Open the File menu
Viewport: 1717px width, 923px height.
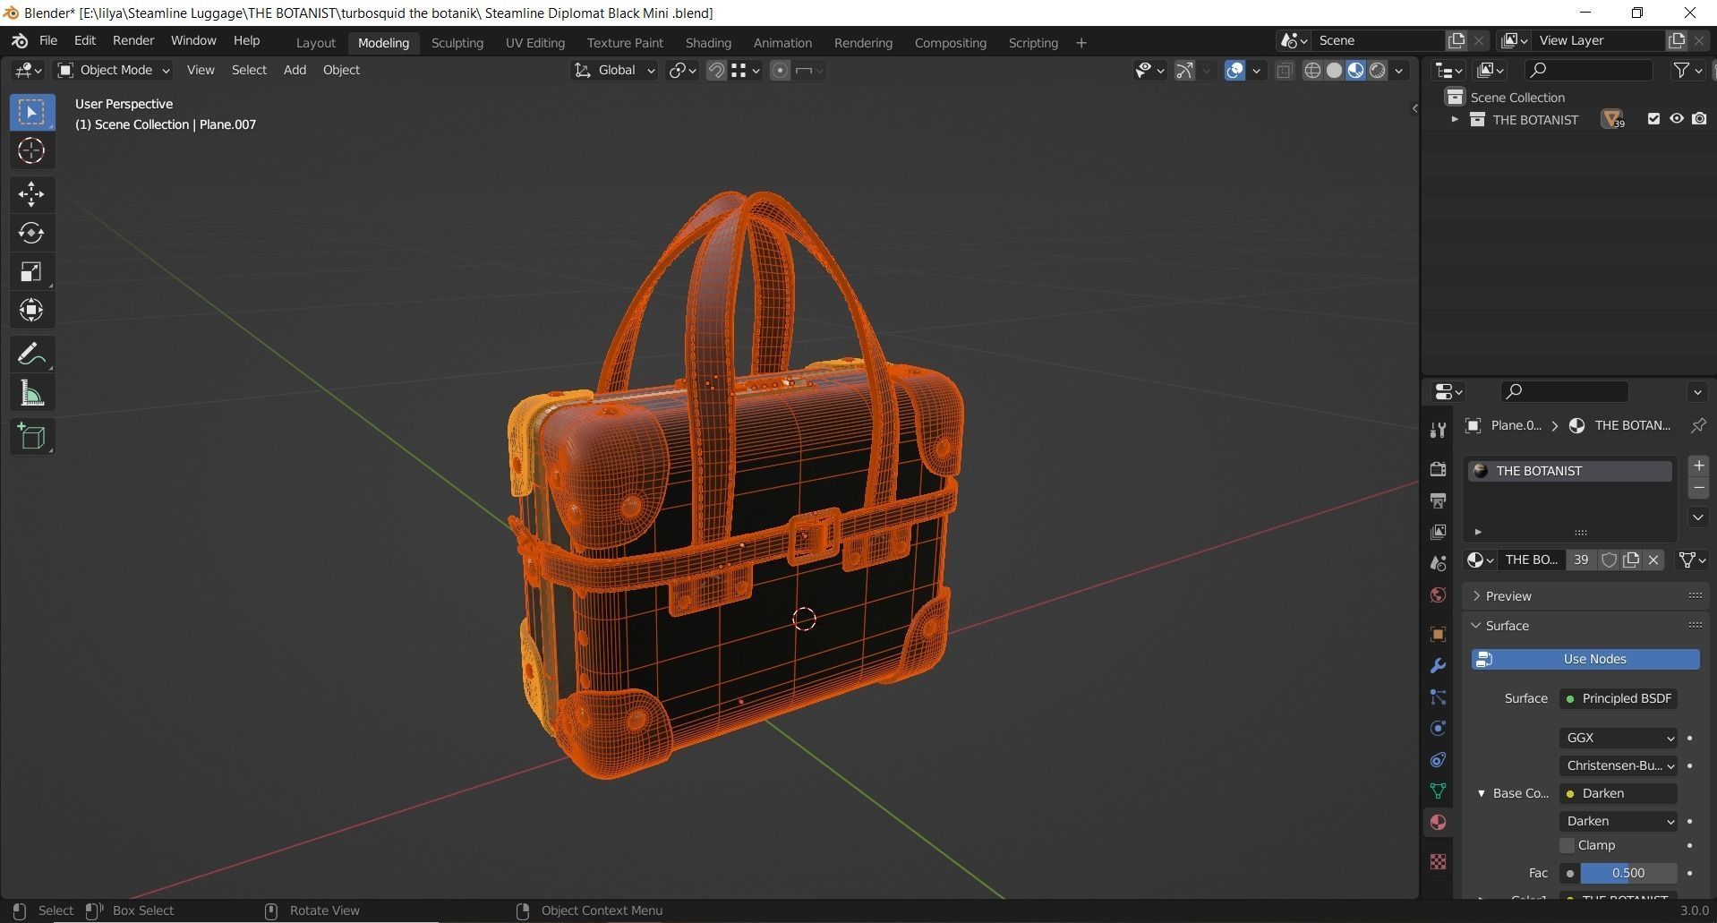[48, 41]
